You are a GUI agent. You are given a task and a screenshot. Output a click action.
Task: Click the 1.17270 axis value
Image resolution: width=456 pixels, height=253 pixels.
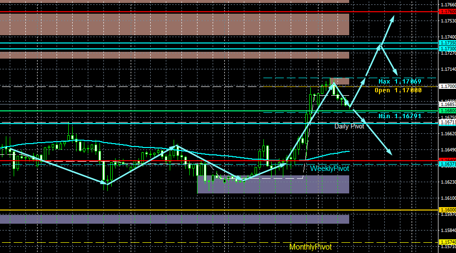tap(448, 53)
